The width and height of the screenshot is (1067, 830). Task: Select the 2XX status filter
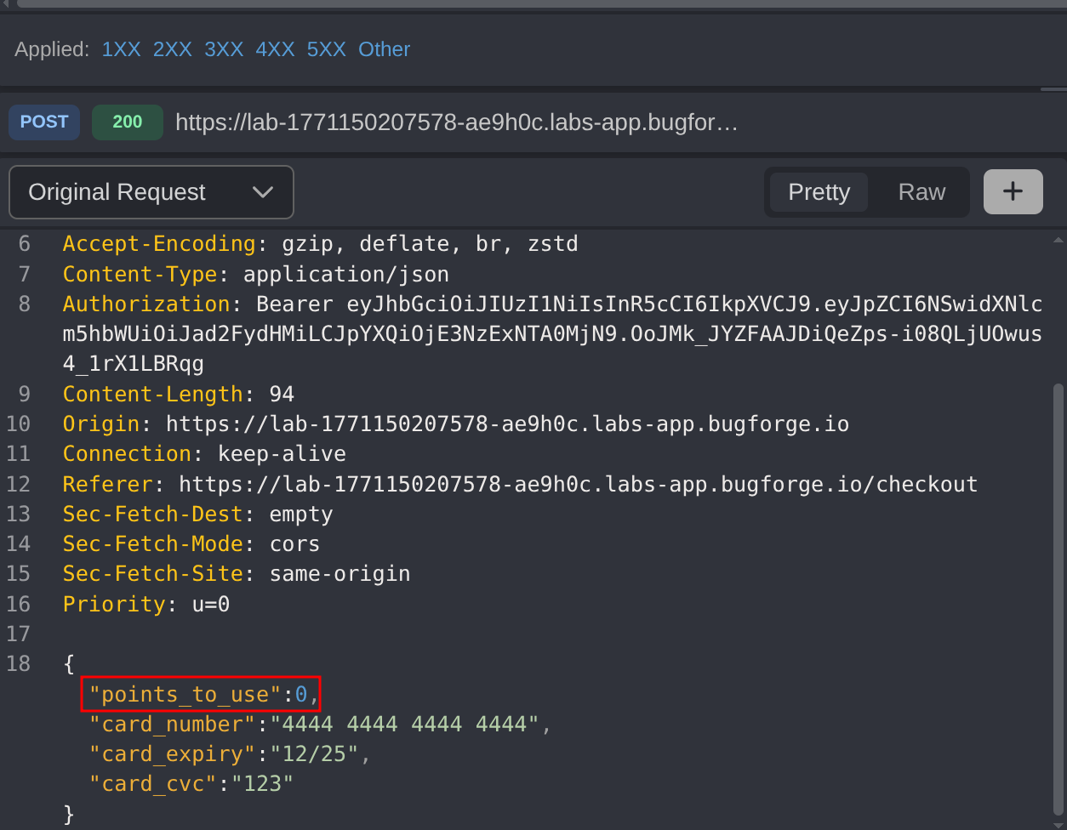(x=172, y=49)
